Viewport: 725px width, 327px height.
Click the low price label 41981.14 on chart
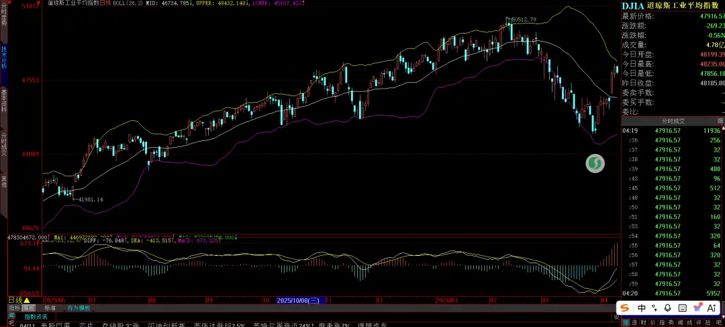point(91,199)
